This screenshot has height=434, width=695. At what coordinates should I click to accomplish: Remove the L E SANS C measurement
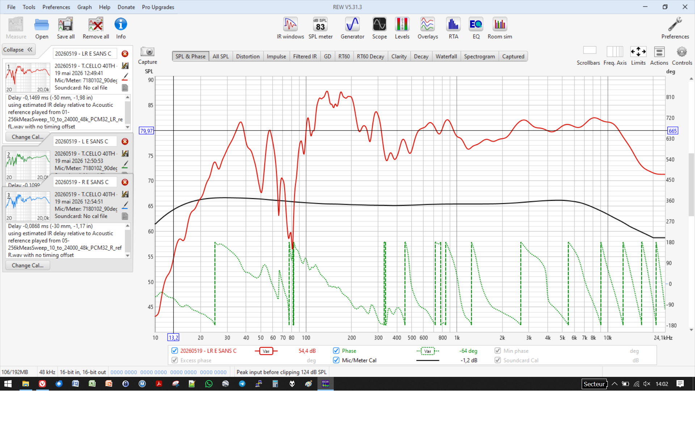(x=125, y=141)
